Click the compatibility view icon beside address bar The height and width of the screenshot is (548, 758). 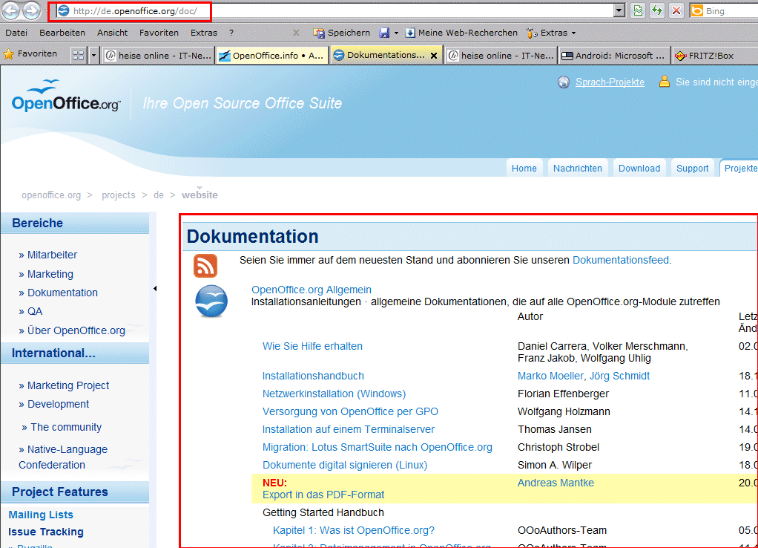tap(638, 10)
